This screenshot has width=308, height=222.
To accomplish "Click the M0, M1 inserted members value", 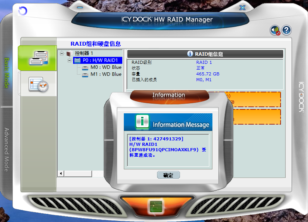I will [x=204, y=80].
